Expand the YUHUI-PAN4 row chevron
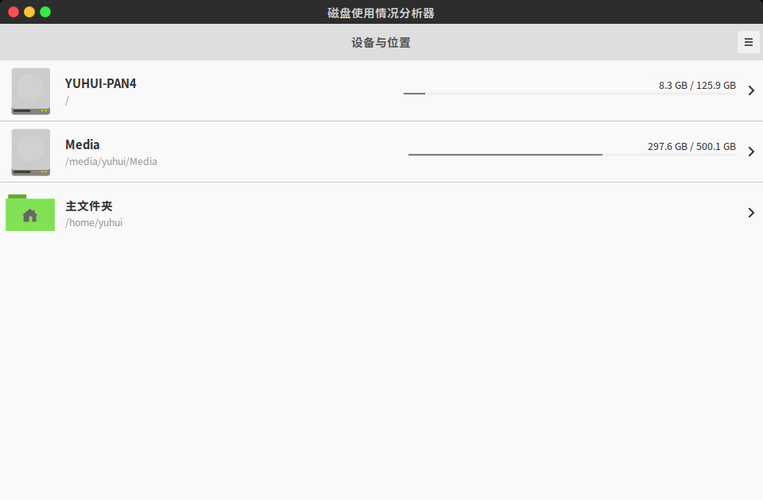Screen dimensions: 763x500 pos(751,90)
